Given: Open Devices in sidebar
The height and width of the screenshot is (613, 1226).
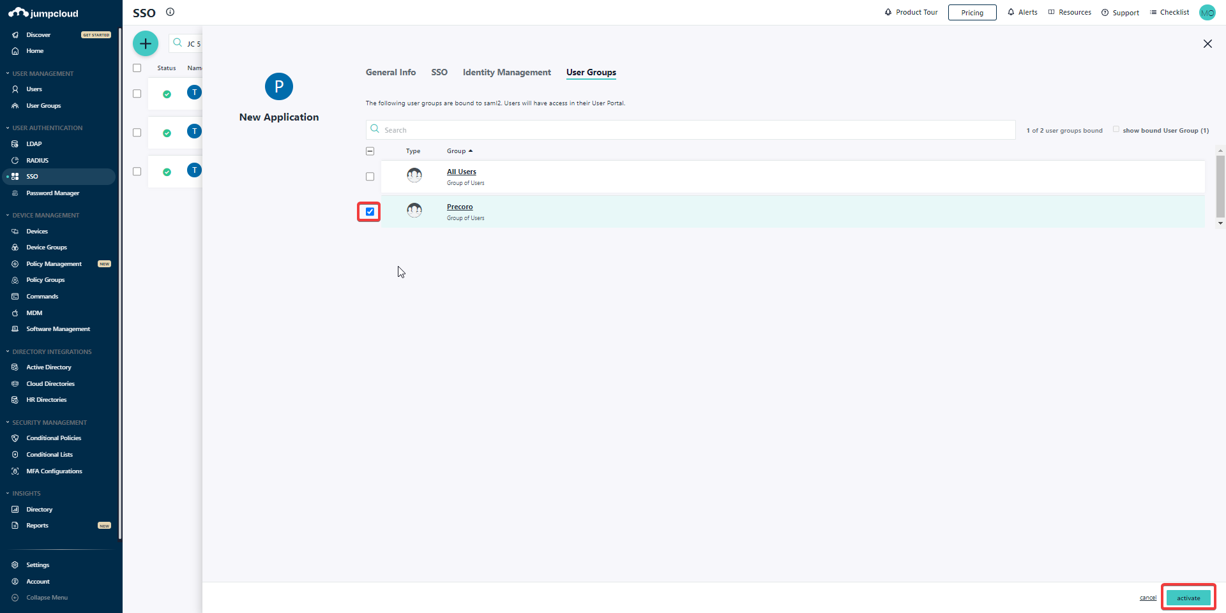Looking at the screenshot, I should [36, 232].
